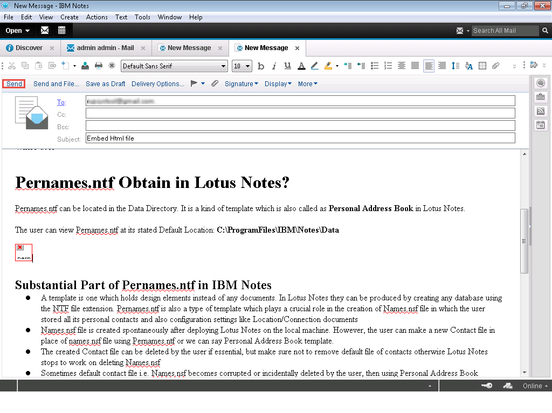Viewport: 552px width, 413px height.
Task: Left-align the paragraph
Action: pos(429,66)
